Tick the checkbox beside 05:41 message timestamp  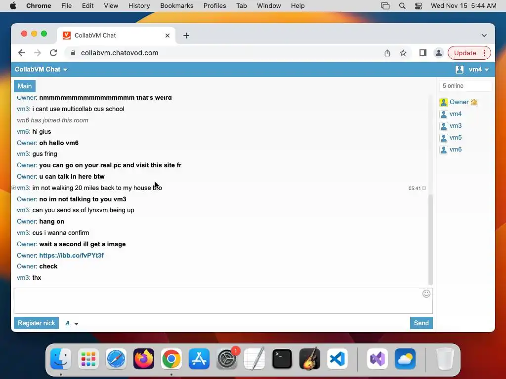pos(424,188)
